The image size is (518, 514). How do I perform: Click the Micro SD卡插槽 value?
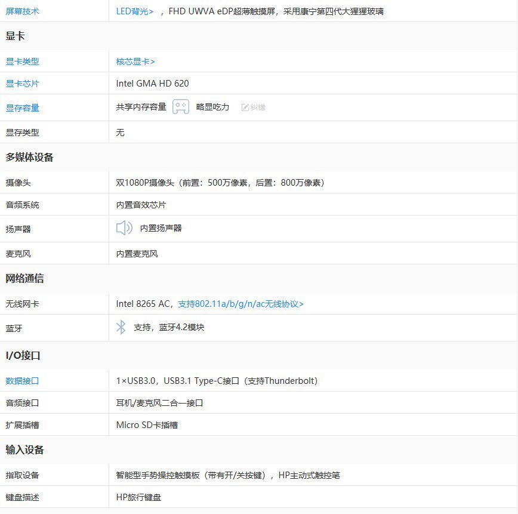[147, 425]
